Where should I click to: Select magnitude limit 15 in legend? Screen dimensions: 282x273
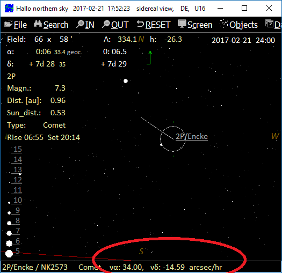[18, 149]
